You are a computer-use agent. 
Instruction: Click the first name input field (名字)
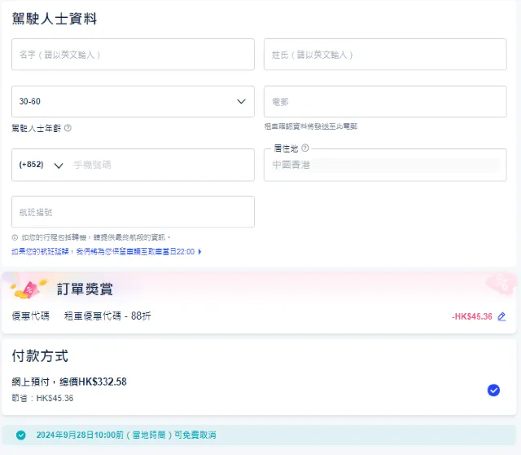133,55
